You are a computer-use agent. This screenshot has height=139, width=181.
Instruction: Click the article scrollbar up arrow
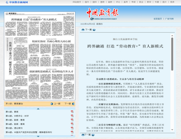pos(172,36)
